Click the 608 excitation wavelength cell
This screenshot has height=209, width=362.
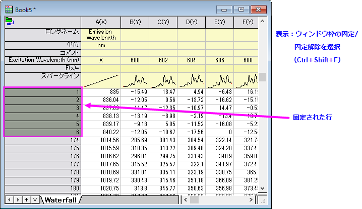click(246, 60)
